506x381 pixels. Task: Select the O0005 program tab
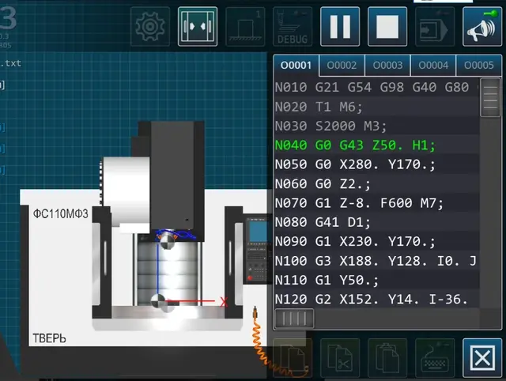point(479,65)
